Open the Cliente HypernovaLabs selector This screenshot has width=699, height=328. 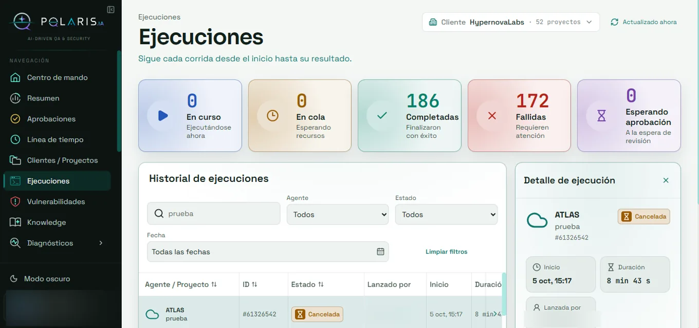[511, 22]
